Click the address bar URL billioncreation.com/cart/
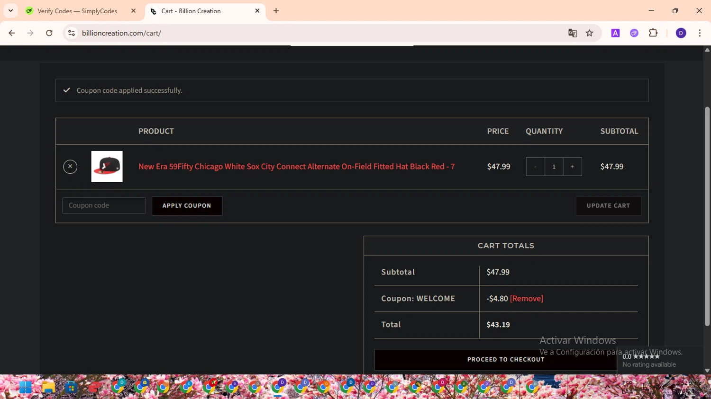The height and width of the screenshot is (399, 711). pyautogui.click(x=121, y=33)
